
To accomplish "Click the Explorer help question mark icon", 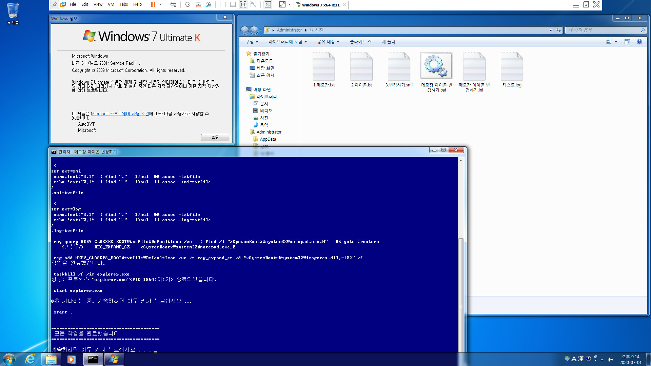I will tap(639, 42).
